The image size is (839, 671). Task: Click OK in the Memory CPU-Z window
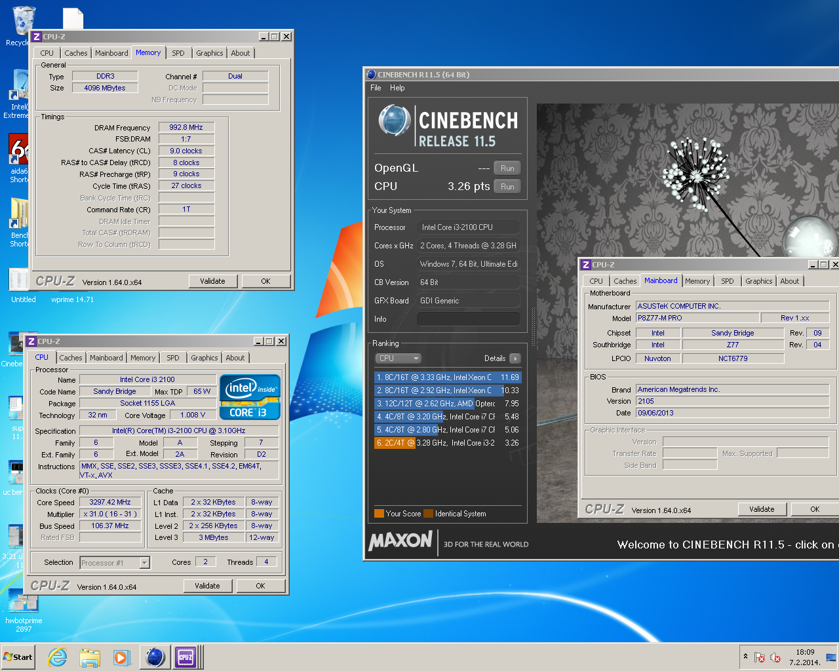(x=265, y=281)
